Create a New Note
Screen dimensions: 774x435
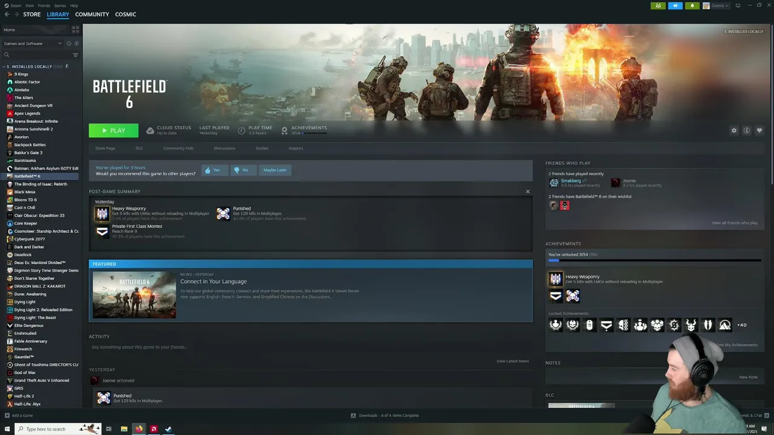[748, 377]
